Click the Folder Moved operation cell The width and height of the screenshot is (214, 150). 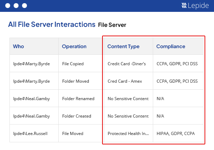76,81
